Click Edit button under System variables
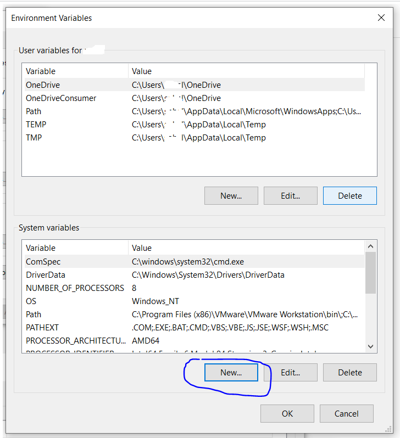The height and width of the screenshot is (438, 400). coord(290,372)
